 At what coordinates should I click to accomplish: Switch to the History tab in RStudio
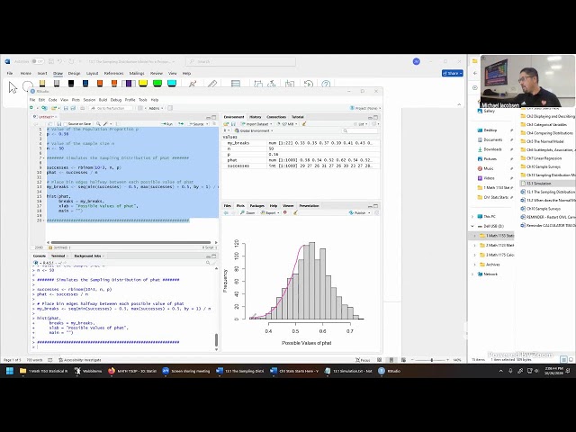click(256, 117)
